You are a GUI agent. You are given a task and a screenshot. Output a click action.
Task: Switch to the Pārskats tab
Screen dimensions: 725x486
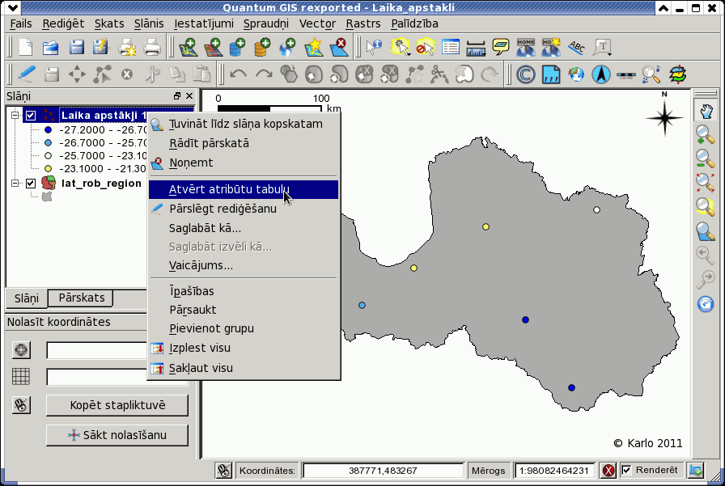(x=82, y=298)
